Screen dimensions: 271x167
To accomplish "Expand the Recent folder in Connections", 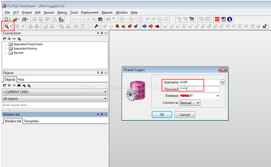I will (6, 53).
